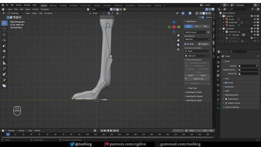Viewport: 261px width, 147px height.
Task: Click the green Y axis gizmo
Action: coord(179,27)
